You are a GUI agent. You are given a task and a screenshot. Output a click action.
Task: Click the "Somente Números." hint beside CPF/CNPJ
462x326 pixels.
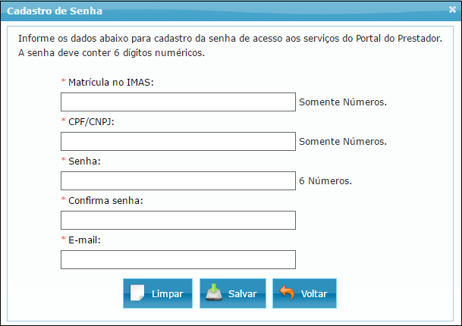click(x=343, y=142)
